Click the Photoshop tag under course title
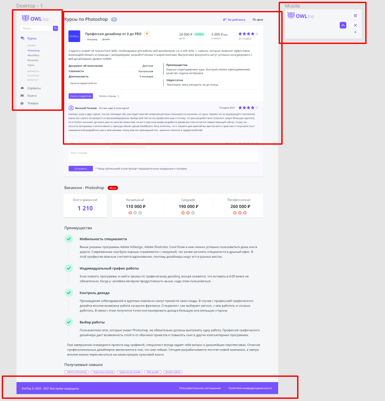Screen dimensions: 385x401 [92, 40]
